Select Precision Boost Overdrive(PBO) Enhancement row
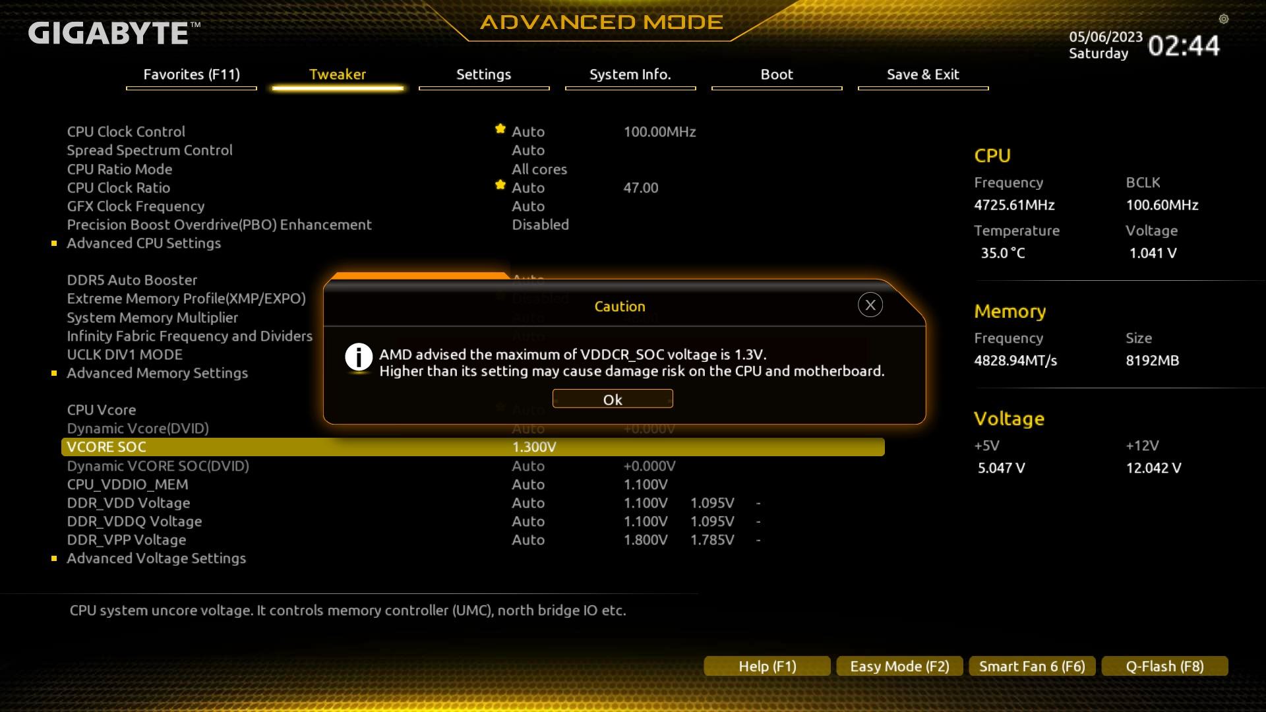Viewport: 1266px width, 712px height. pyautogui.click(x=473, y=225)
